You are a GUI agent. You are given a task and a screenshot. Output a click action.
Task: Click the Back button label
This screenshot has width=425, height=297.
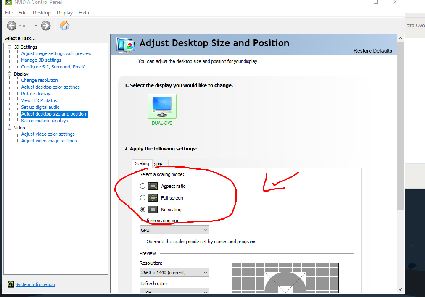click(x=24, y=26)
